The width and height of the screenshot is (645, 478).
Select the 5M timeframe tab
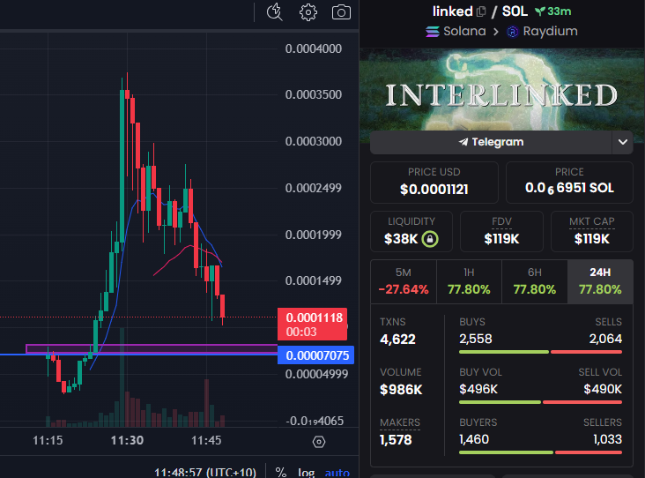(404, 281)
